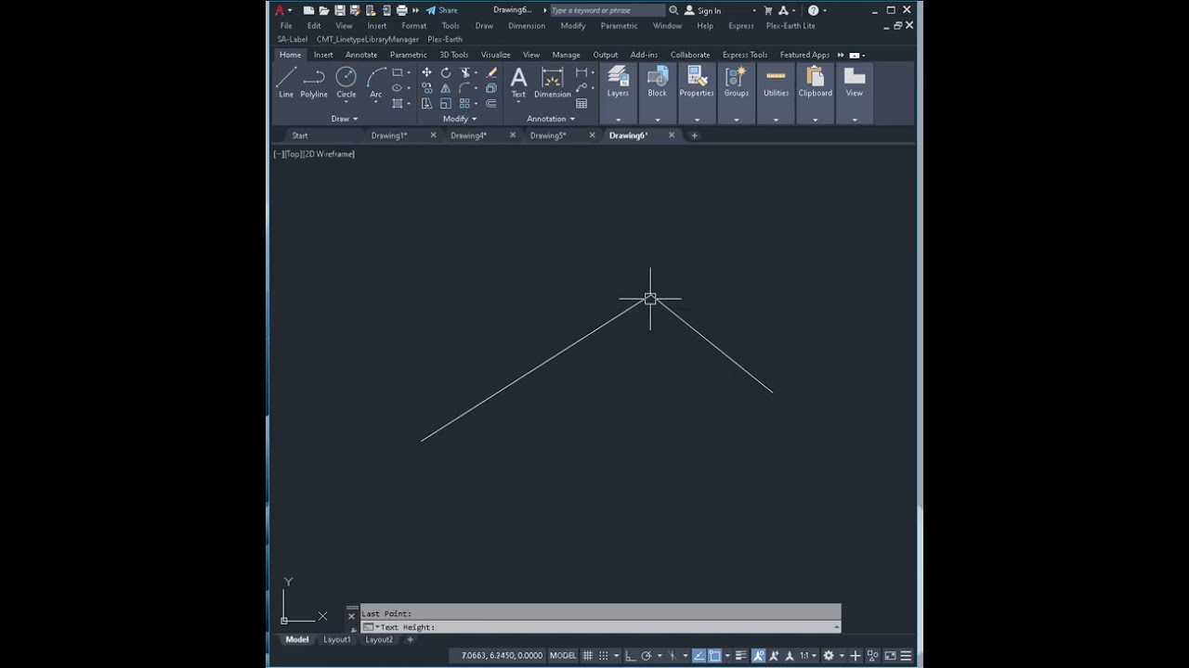The height and width of the screenshot is (668, 1189).
Task: Click the Trim tool icon
Action: click(465, 72)
